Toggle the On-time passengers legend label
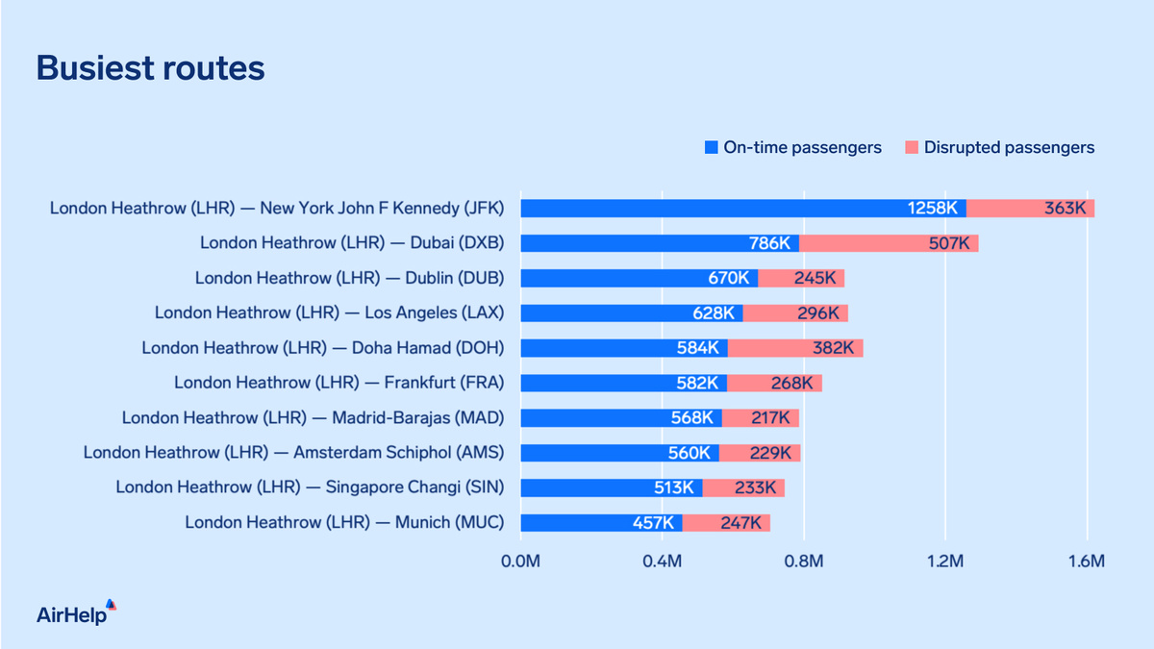The width and height of the screenshot is (1154, 649). click(x=803, y=148)
